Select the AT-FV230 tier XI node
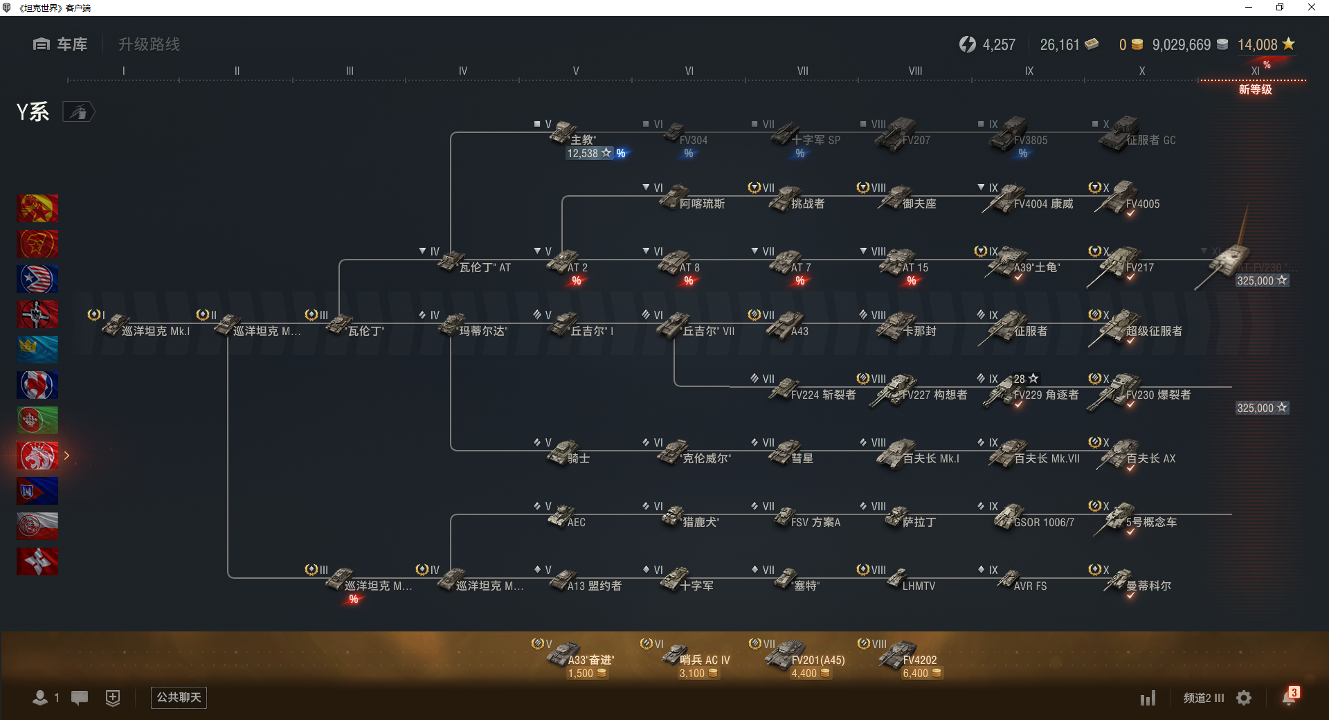1329x720 pixels. (x=1246, y=266)
